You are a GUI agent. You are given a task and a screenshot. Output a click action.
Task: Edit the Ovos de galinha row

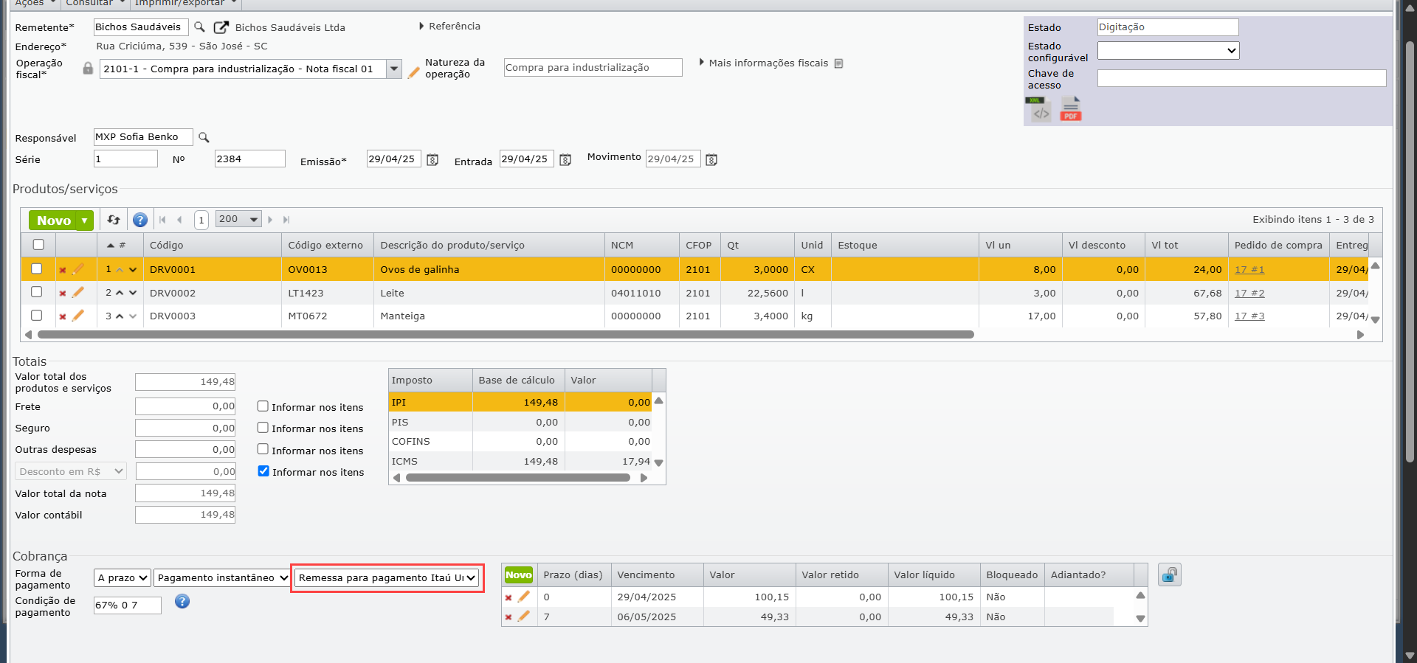[x=77, y=269]
